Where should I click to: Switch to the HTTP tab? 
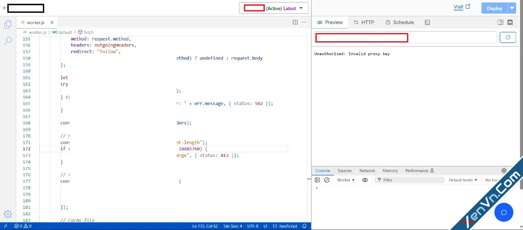click(364, 22)
